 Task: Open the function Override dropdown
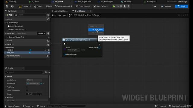[41, 33]
